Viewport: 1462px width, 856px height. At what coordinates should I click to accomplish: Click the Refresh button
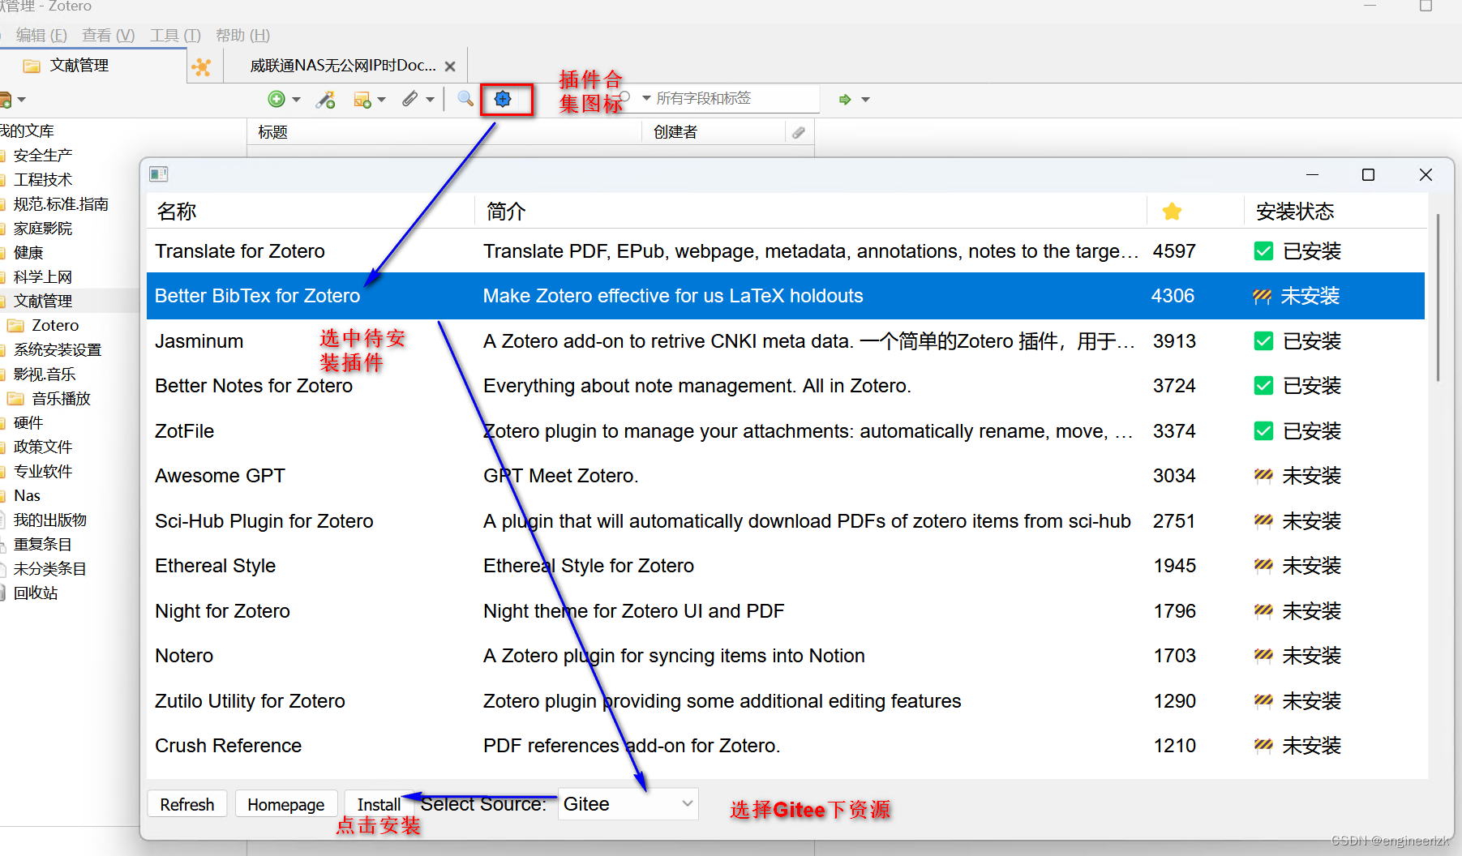[x=187, y=804]
